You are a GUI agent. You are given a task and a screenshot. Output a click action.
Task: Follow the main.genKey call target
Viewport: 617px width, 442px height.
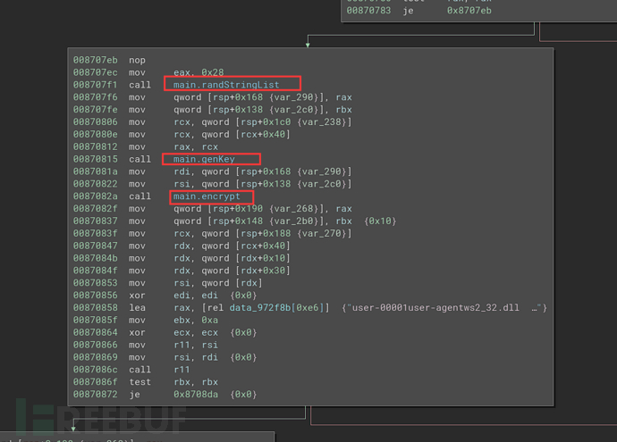click(204, 159)
